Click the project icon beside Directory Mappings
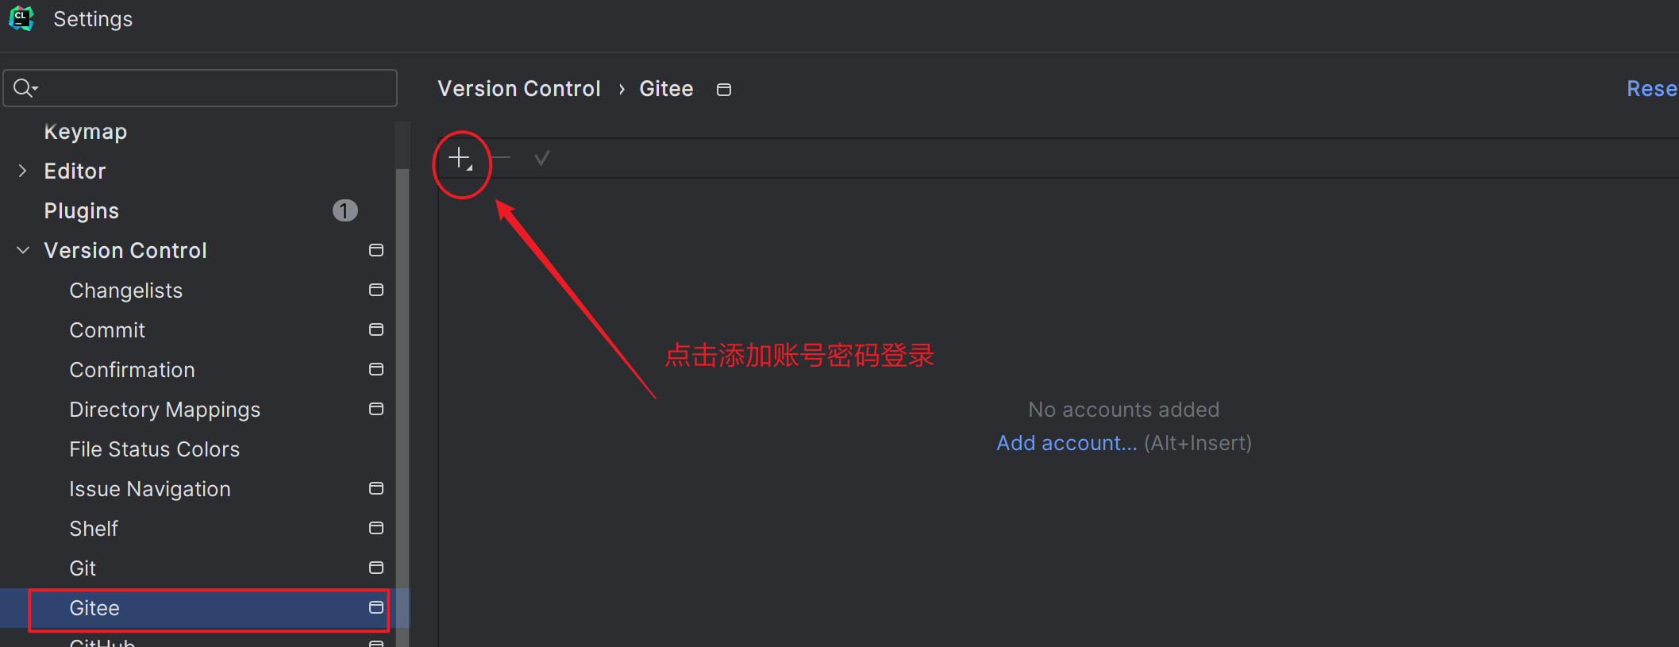This screenshot has height=647, width=1679. [x=376, y=409]
